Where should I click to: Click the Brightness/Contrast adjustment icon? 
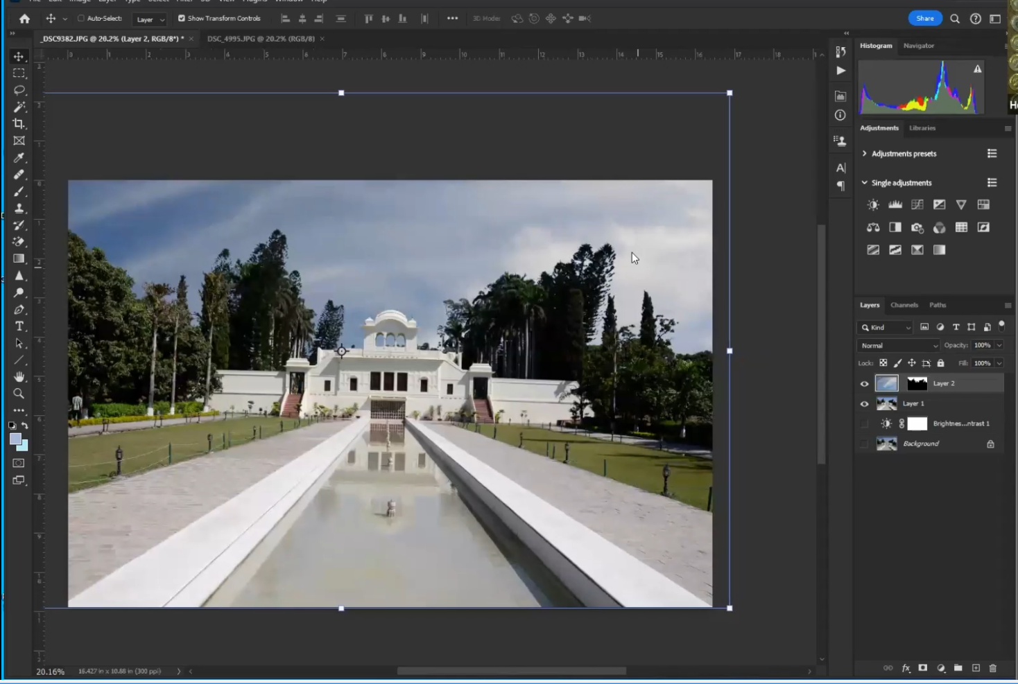point(873,204)
